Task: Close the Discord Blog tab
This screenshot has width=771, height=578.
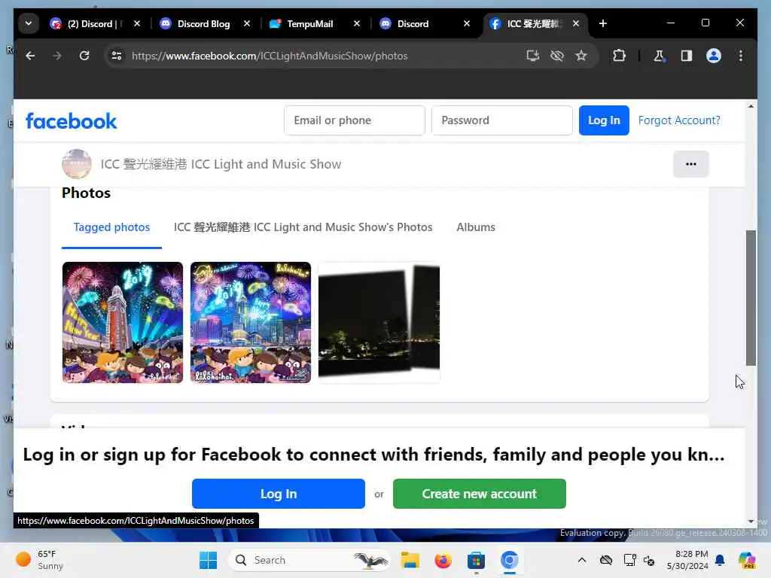Action: pos(247,23)
